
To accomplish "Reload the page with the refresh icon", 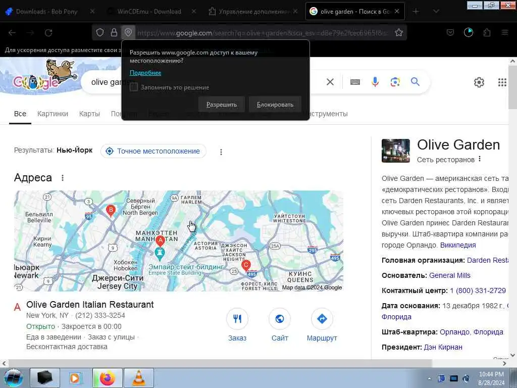I will point(48,33).
